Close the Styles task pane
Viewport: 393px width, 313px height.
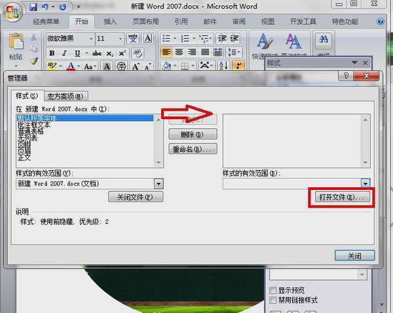(365, 63)
